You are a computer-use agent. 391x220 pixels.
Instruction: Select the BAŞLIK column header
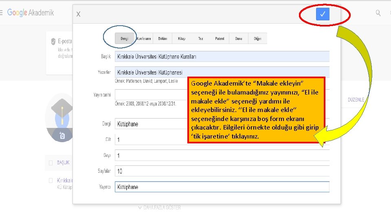(x=63, y=163)
